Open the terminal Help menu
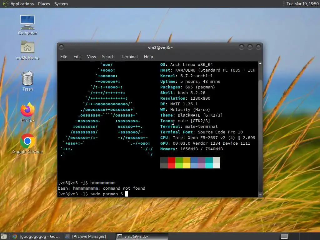This screenshot has height=240, width=320. (x=148, y=57)
